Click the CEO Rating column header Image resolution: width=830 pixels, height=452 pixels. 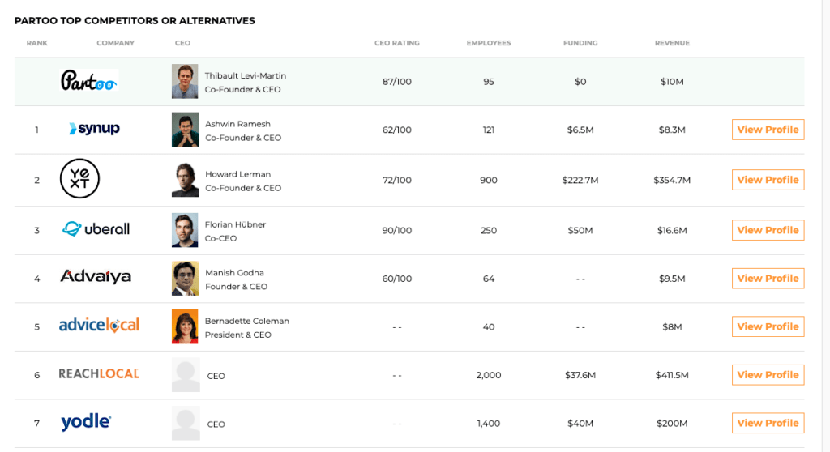397,43
